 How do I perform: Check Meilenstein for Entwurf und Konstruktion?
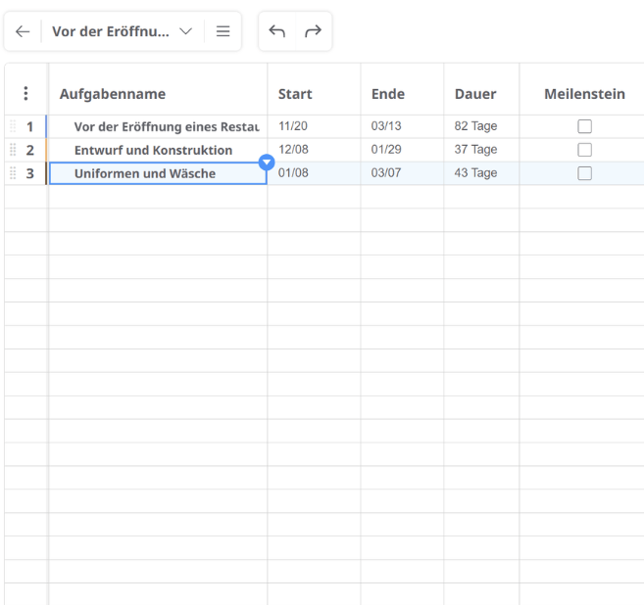pos(584,150)
